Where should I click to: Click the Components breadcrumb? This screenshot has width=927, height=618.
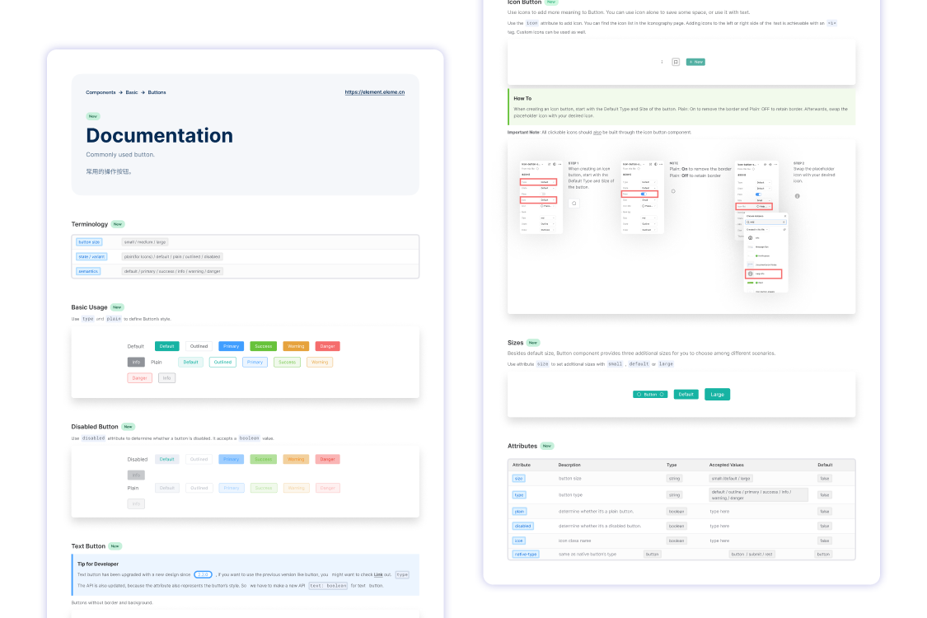(101, 92)
